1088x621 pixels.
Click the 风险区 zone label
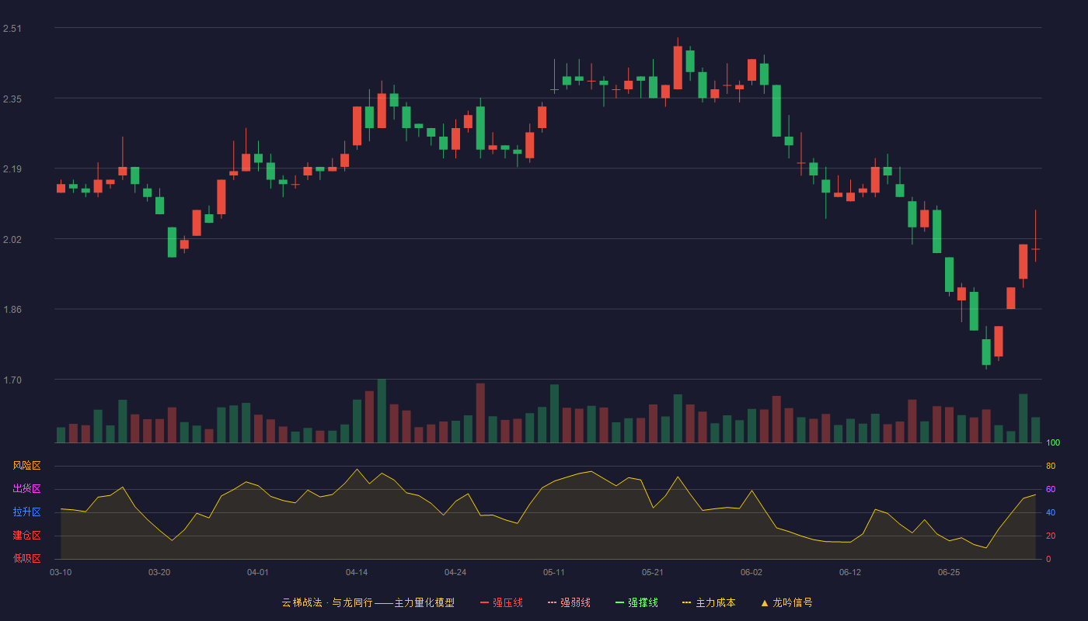[x=26, y=466]
